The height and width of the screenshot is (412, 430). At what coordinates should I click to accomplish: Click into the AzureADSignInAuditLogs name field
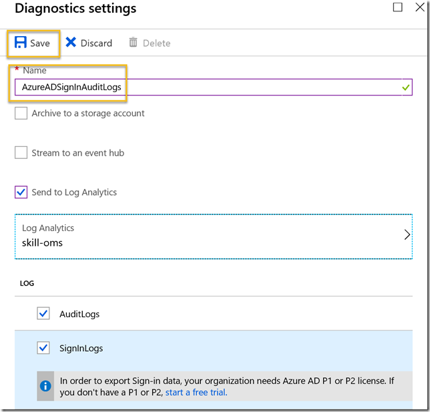214,87
